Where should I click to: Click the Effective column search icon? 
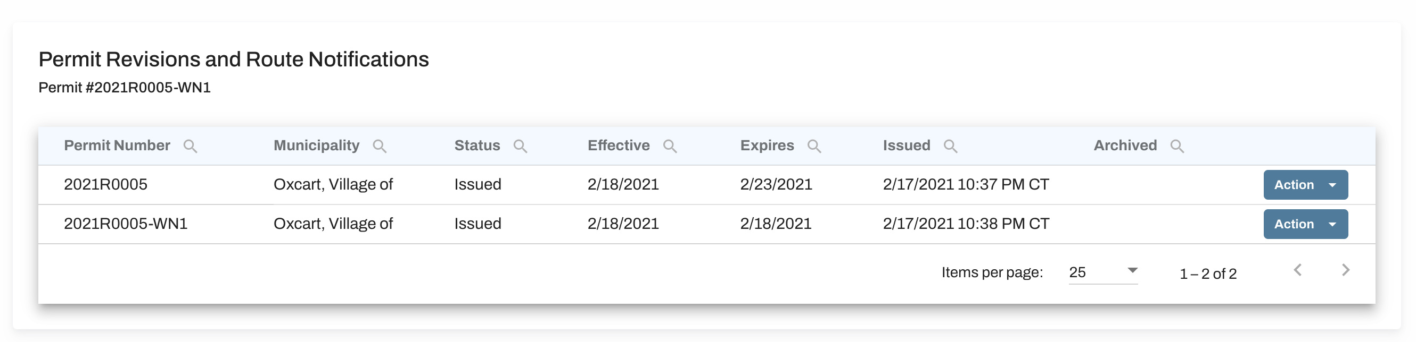click(670, 147)
